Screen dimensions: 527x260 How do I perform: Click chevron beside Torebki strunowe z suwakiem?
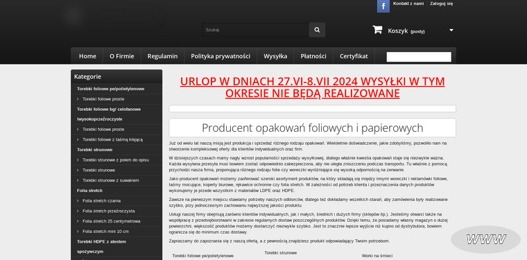78,180
